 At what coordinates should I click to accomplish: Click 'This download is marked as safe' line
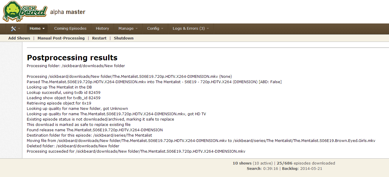coord(79,125)
